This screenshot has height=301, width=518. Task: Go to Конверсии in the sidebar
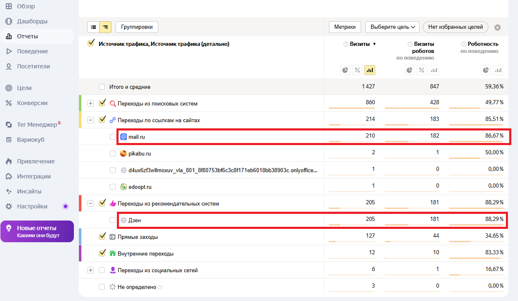[32, 103]
